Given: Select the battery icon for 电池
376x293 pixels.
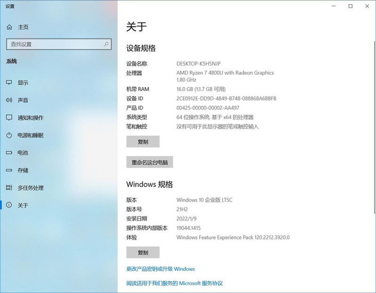Looking at the screenshot, I should (9, 153).
